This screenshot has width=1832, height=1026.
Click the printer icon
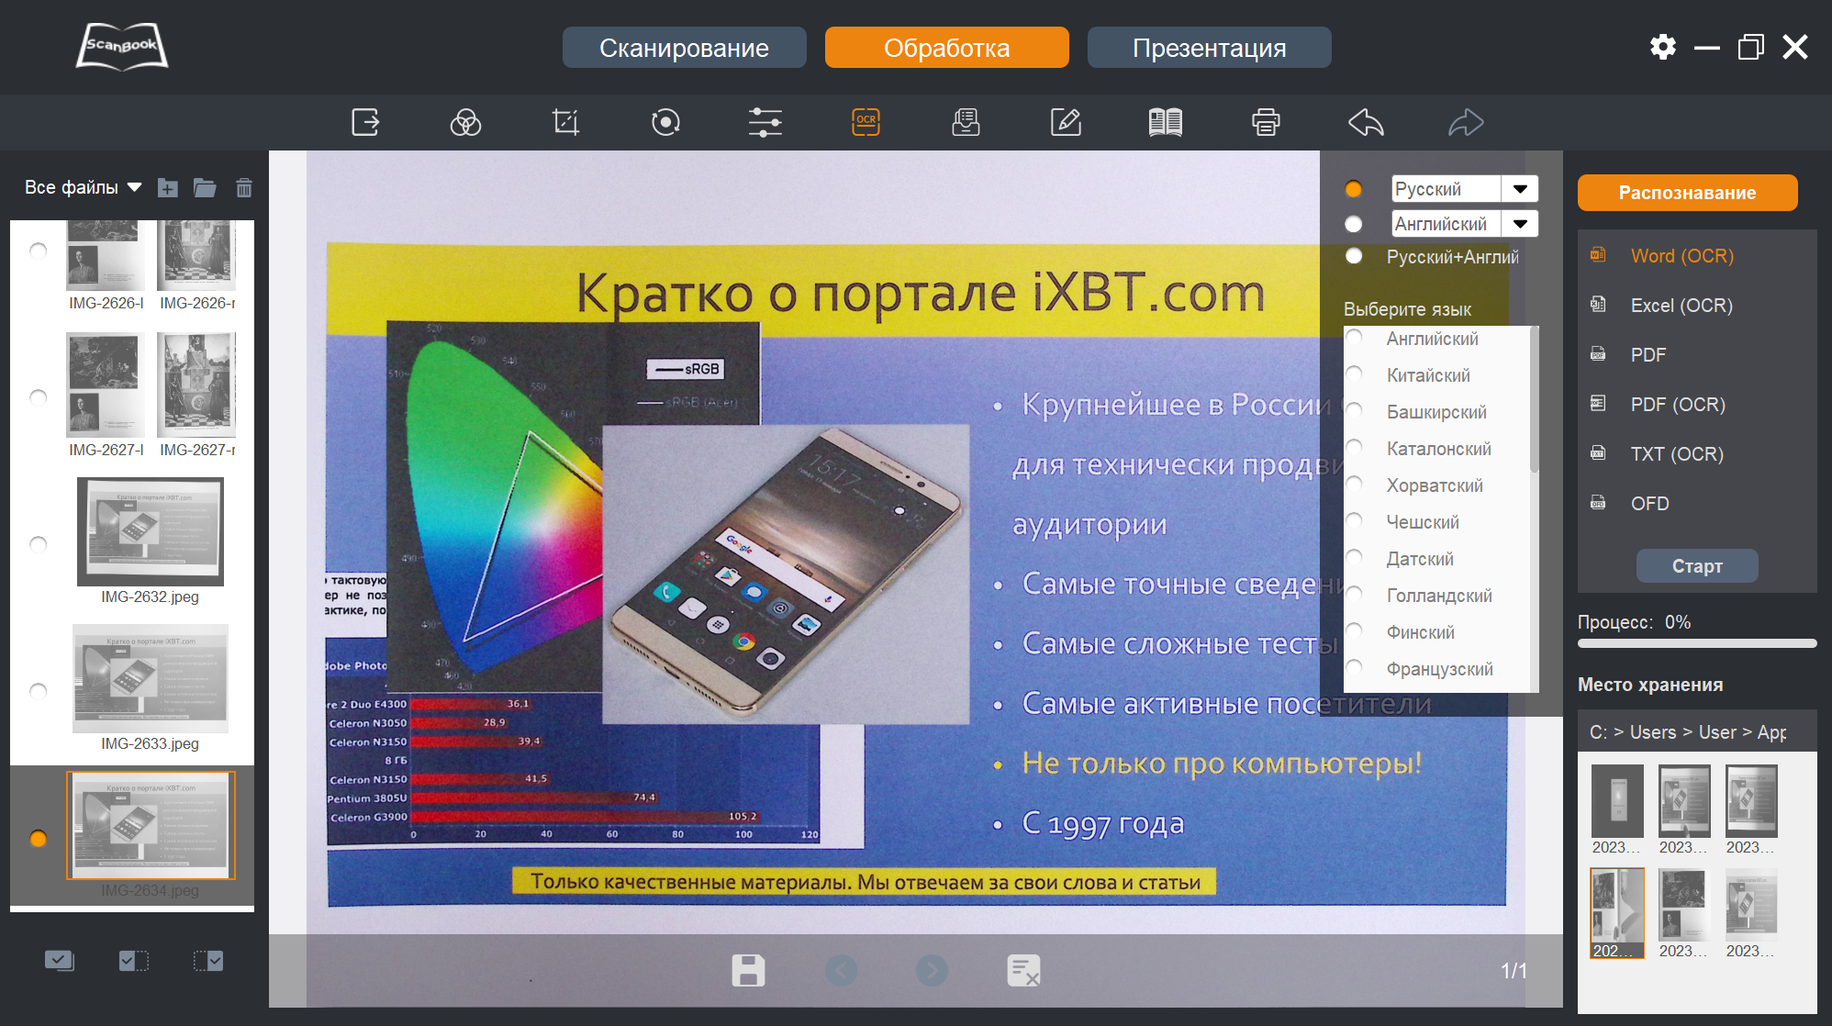pyautogui.click(x=1266, y=122)
